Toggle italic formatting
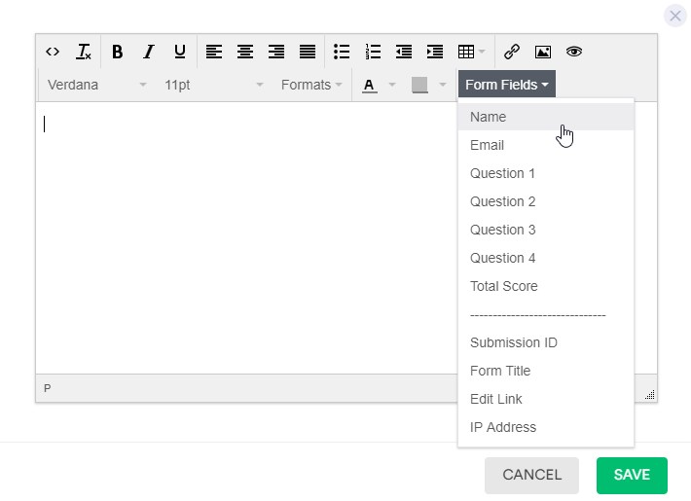Image resolution: width=691 pixels, height=501 pixels. click(149, 52)
